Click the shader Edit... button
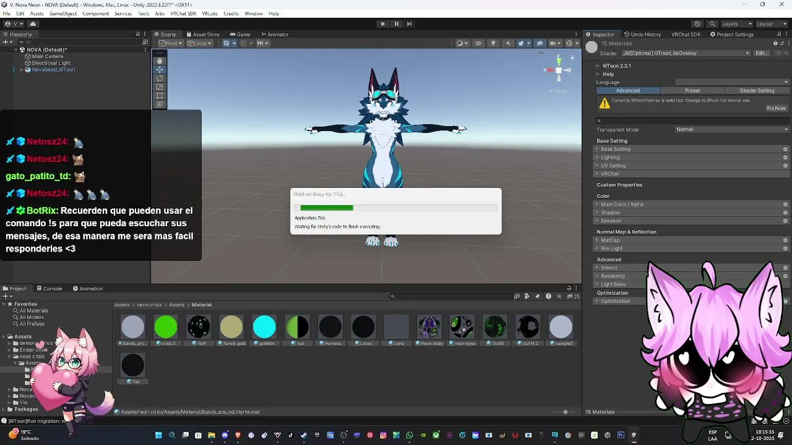Image resolution: width=792 pixels, height=445 pixels. (x=762, y=53)
